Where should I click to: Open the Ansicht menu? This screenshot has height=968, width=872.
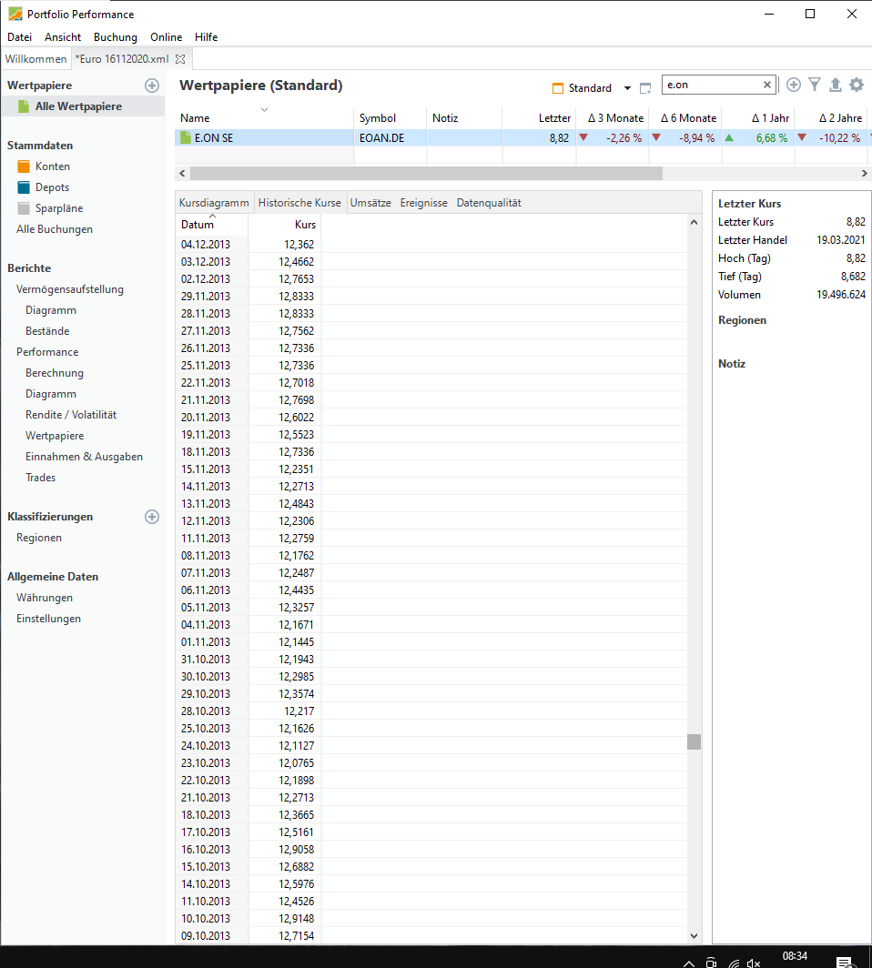pyautogui.click(x=63, y=37)
